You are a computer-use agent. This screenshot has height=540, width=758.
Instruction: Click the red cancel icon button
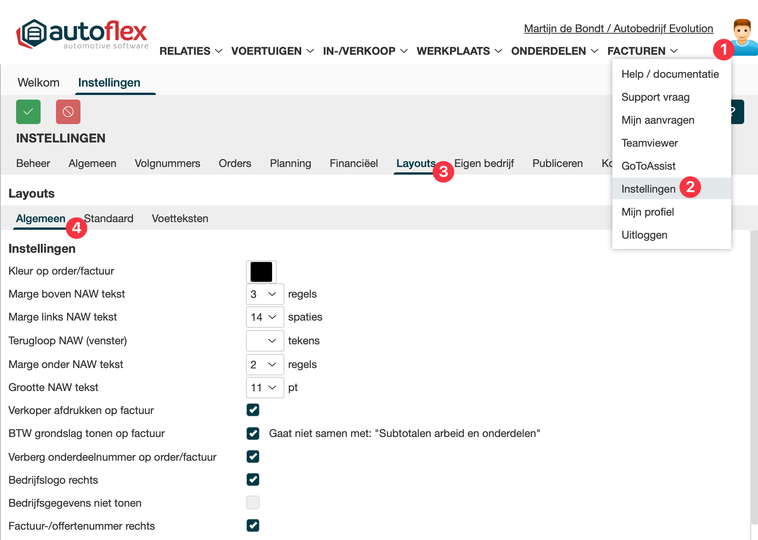[x=68, y=112]
